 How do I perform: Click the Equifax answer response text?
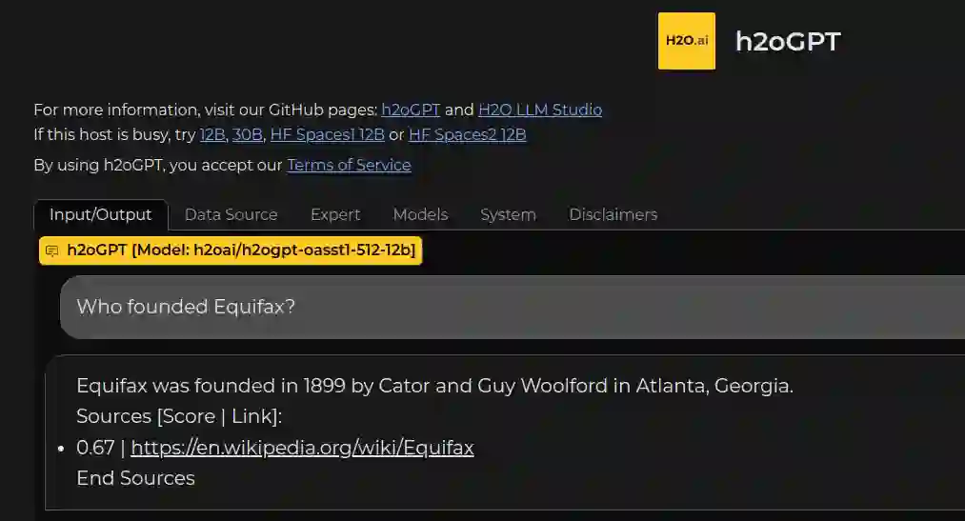click(434, 387)
